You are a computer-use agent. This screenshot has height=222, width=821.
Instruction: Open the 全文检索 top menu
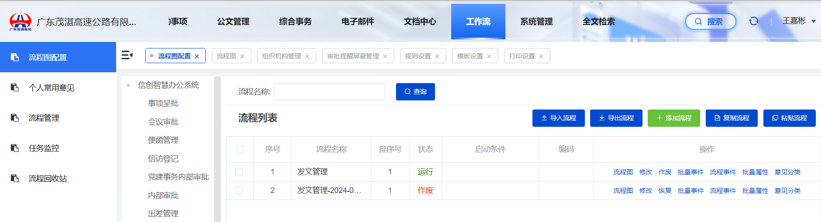pyautogui.click(x=599, y=22)
